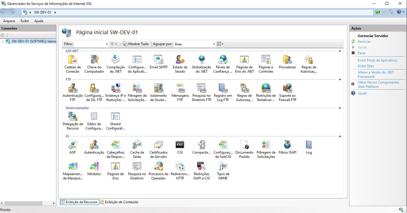Click the Exibir Pools de Aplicativos link
Image resolution: width=407 pixels, height=213 pixels.
377,60
